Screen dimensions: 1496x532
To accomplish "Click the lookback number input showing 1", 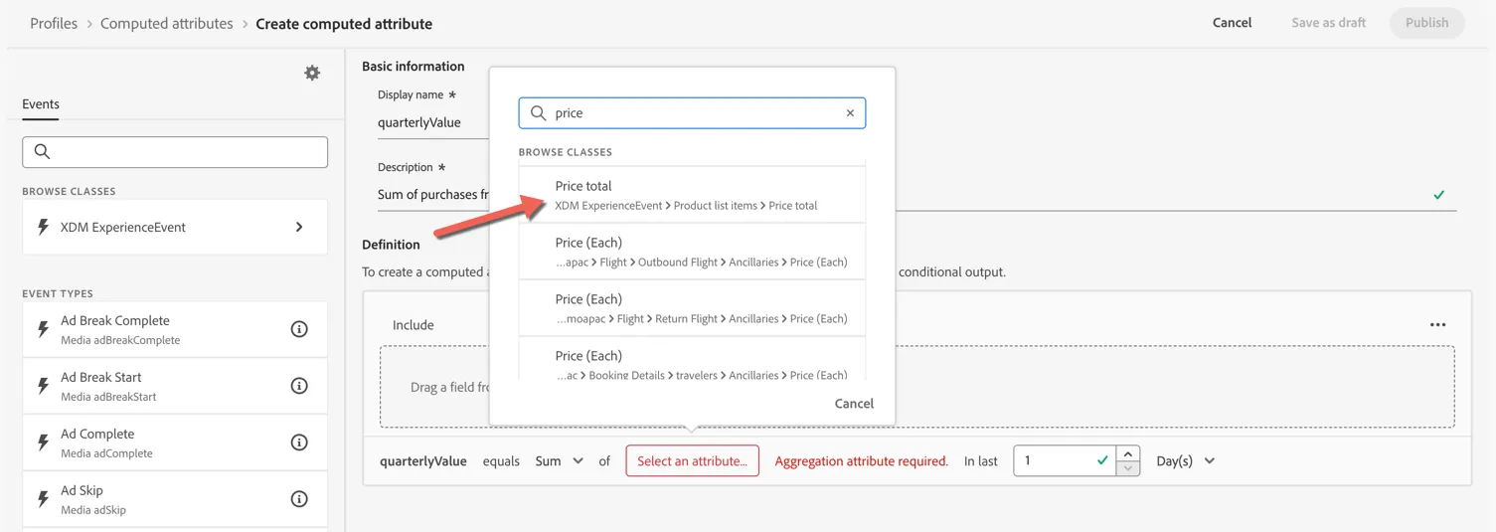I will (x=1065, y=461).
